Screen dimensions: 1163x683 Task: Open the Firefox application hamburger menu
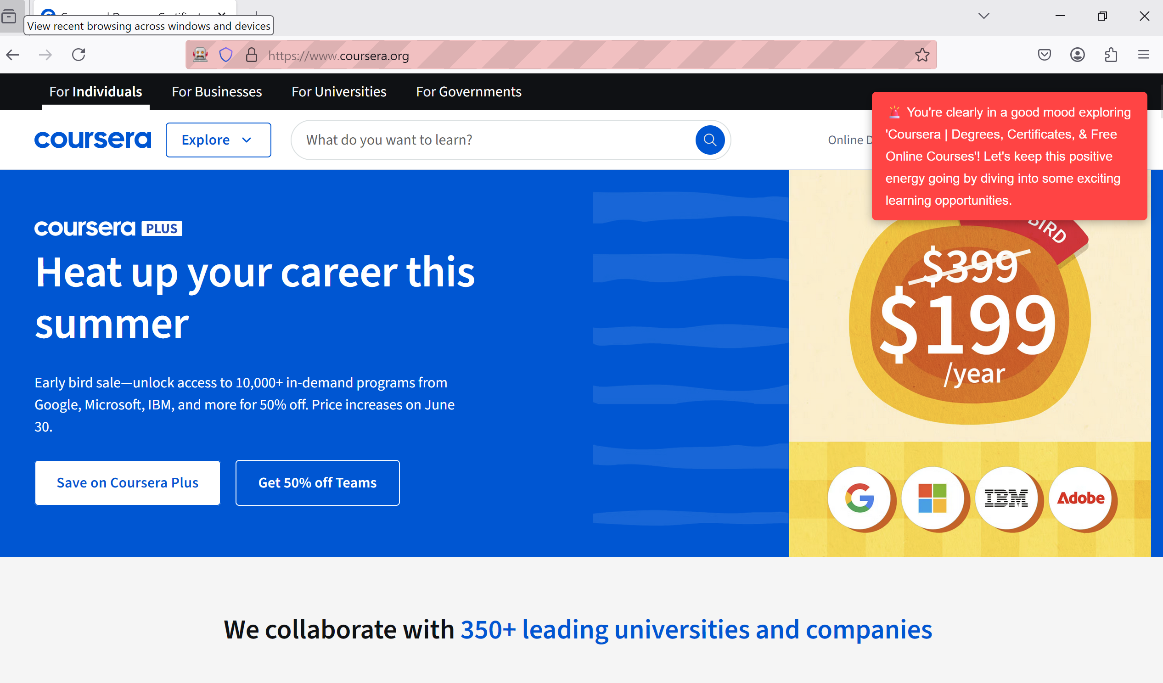[1143, 55]
